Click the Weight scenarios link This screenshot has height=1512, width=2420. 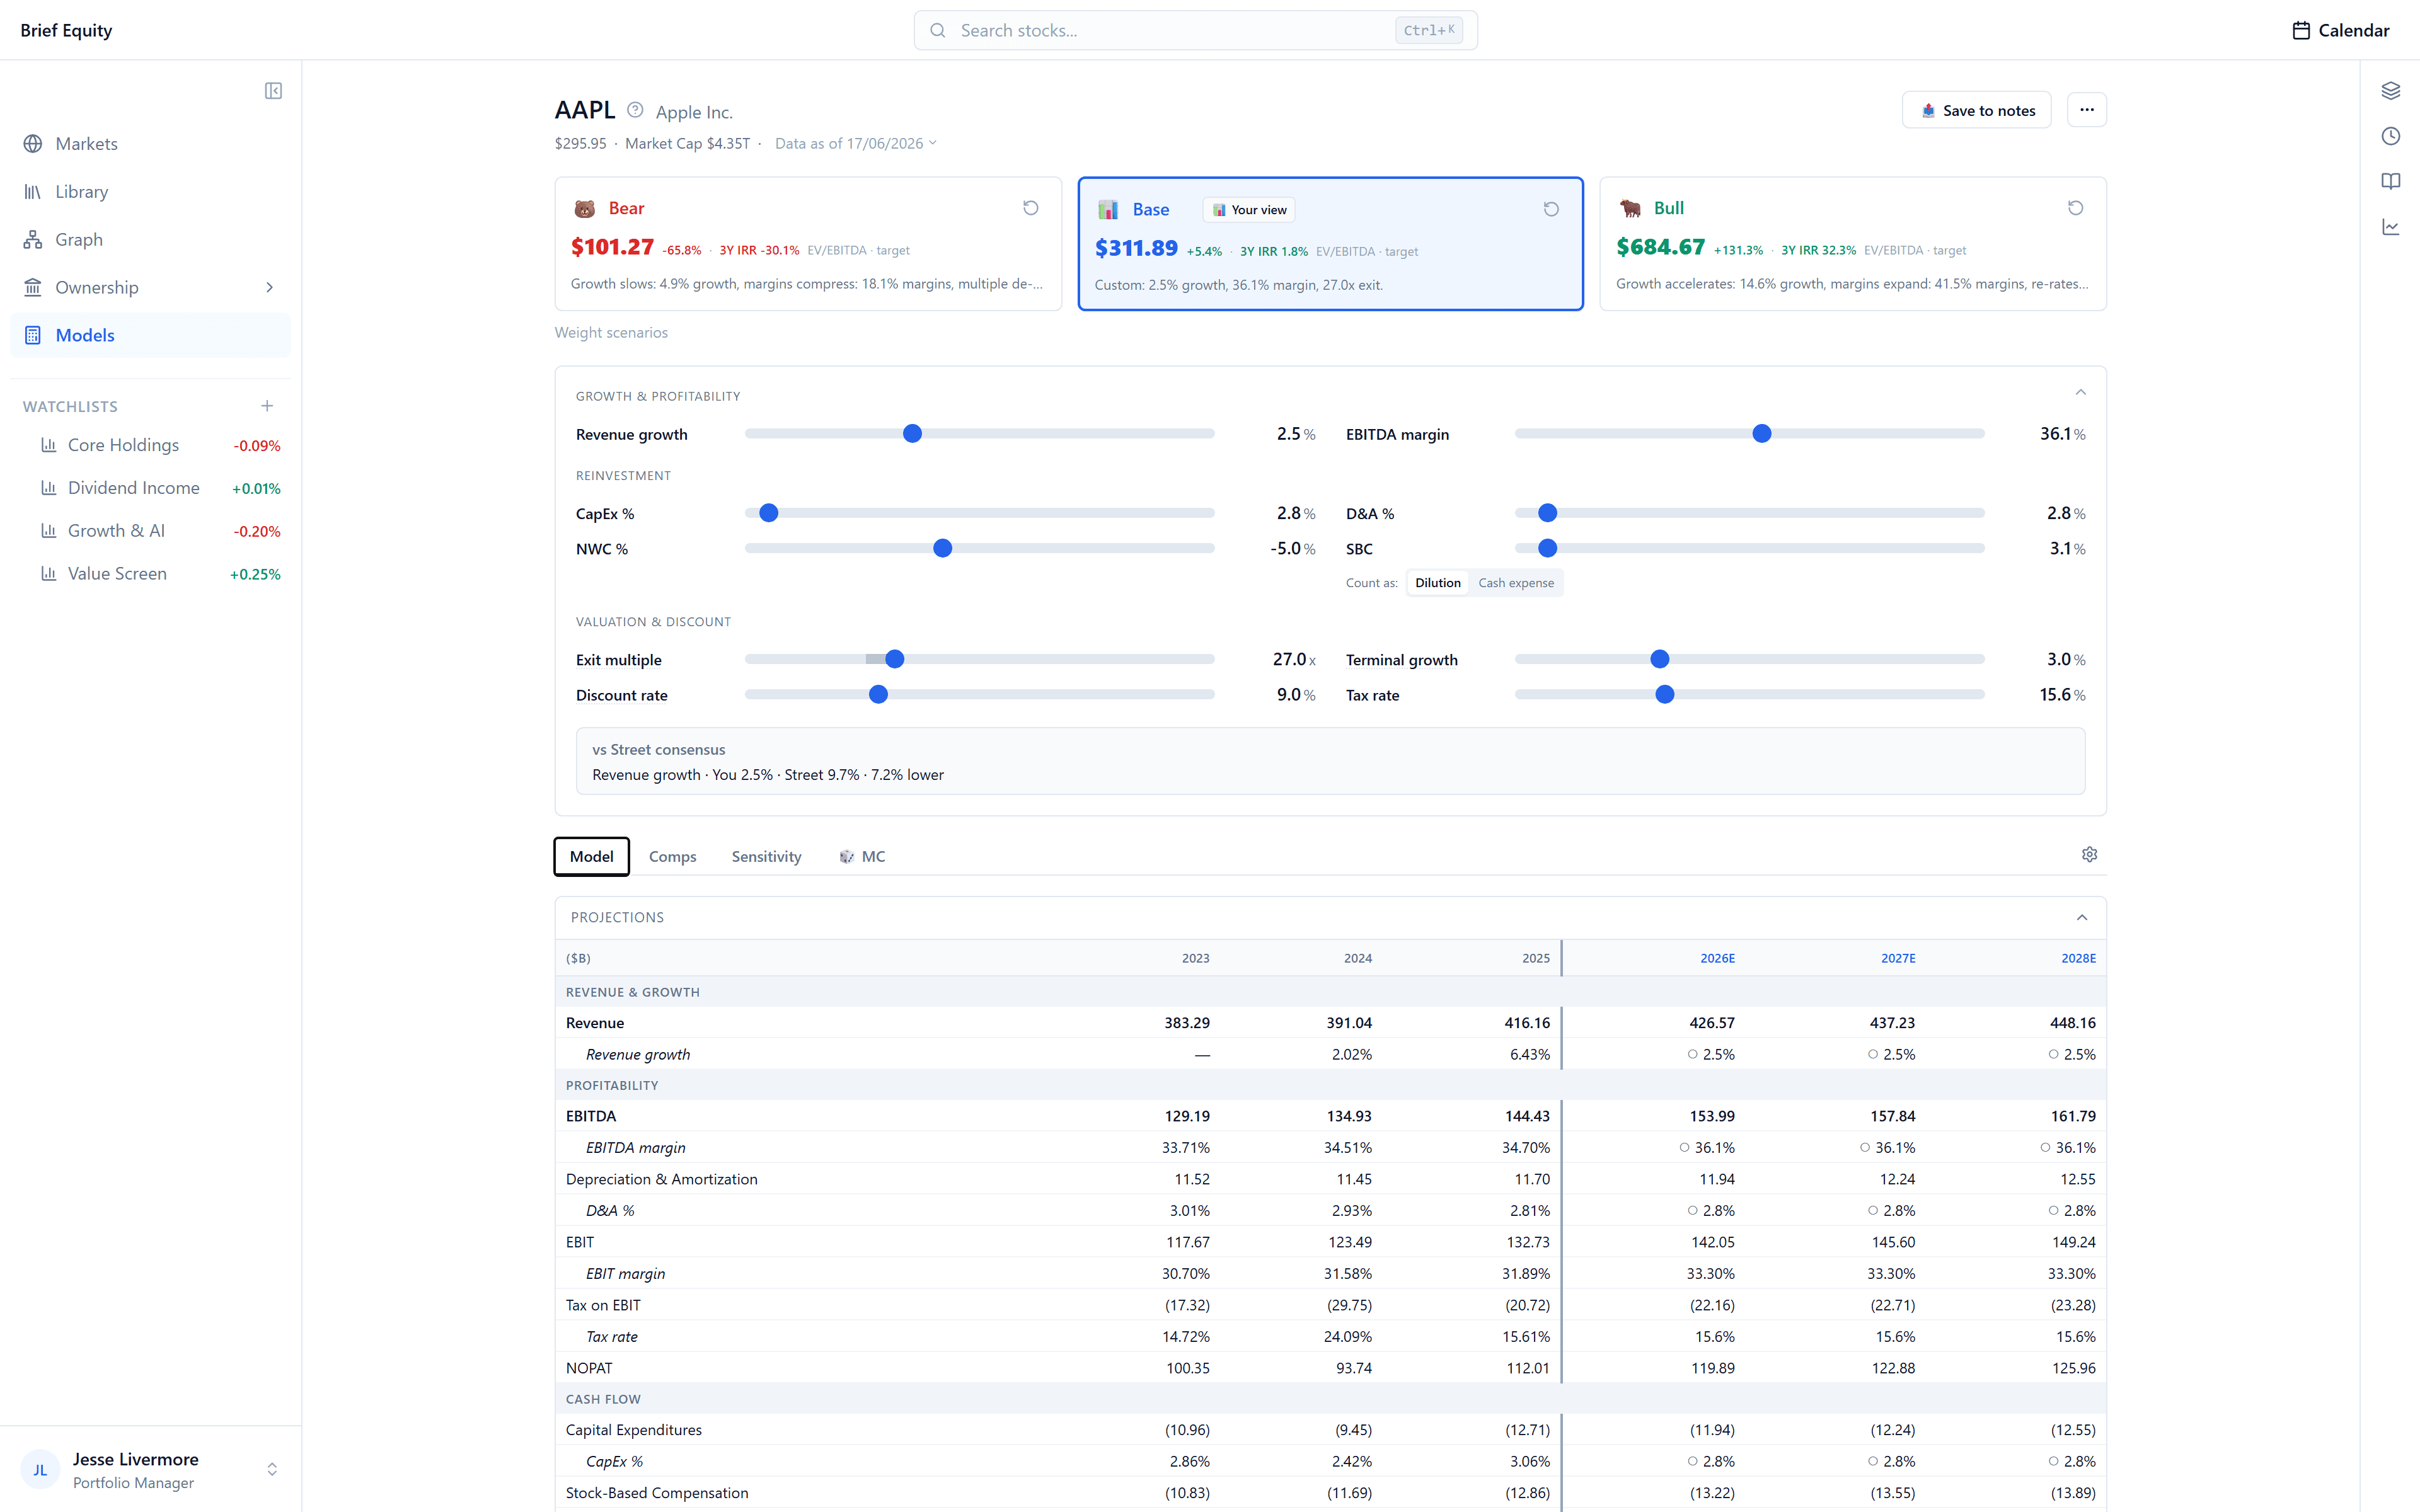pos(611,333)
